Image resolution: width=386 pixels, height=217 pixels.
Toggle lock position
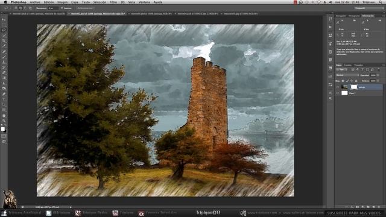pyautogui.click(x=352, y=81)
